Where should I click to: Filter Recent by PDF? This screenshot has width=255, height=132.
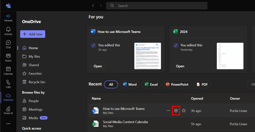[x=202, y=84]
